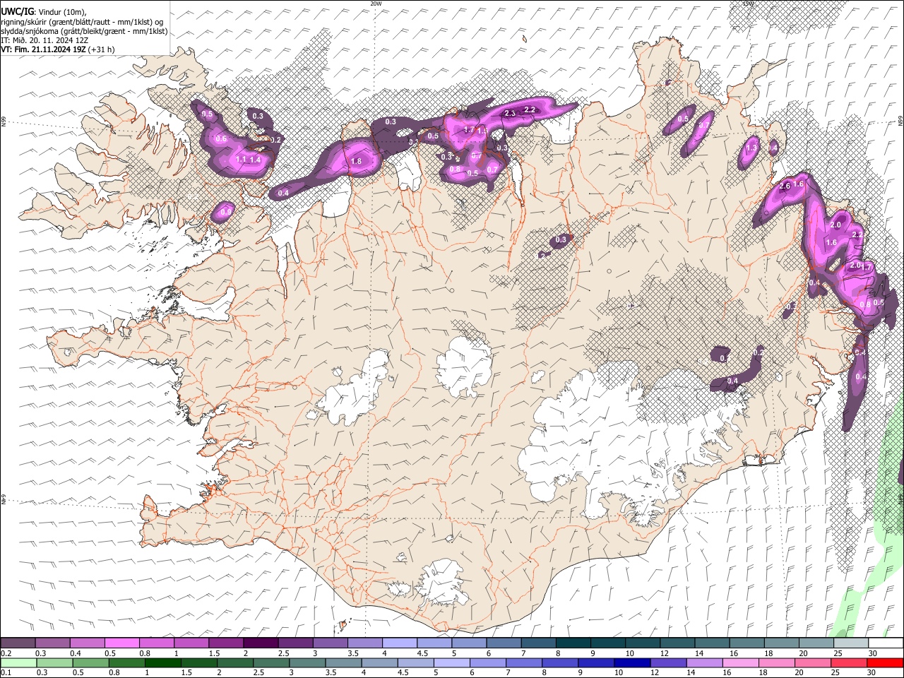Click the '15W' longitude label at the top edge
Screen dimensions: 904x678
coord(748,4)
